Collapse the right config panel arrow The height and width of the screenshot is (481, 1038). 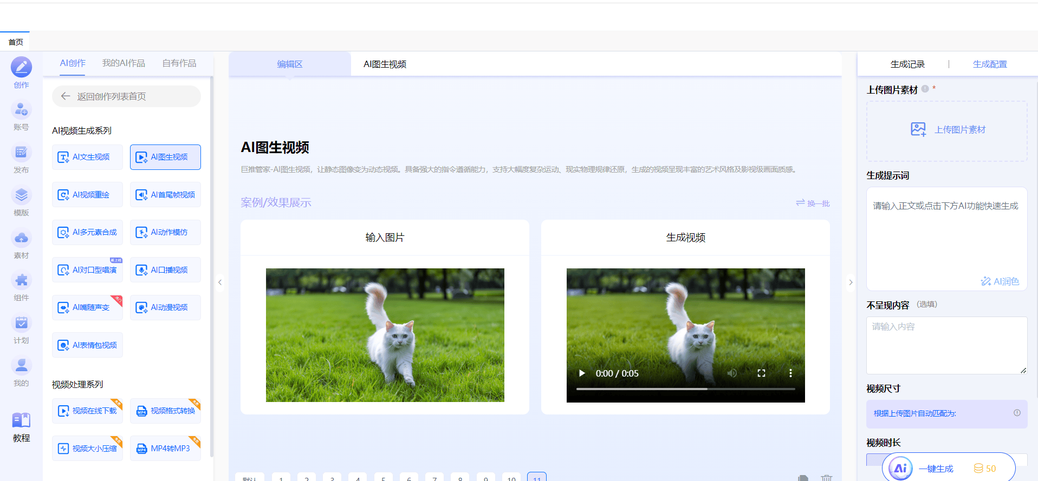851,282
